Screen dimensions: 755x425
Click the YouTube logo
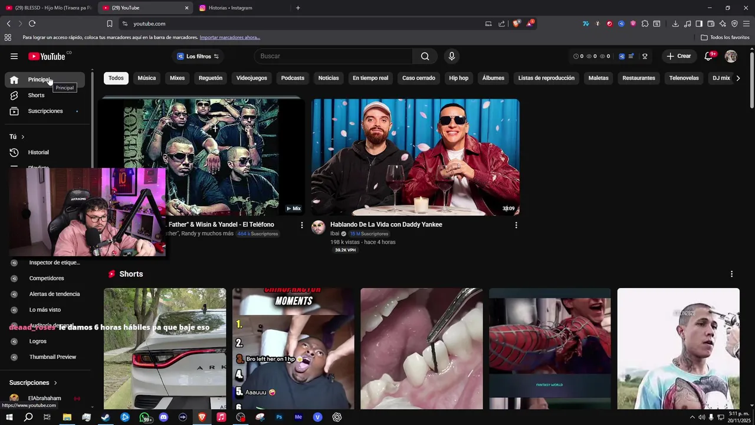pos(47,57)
